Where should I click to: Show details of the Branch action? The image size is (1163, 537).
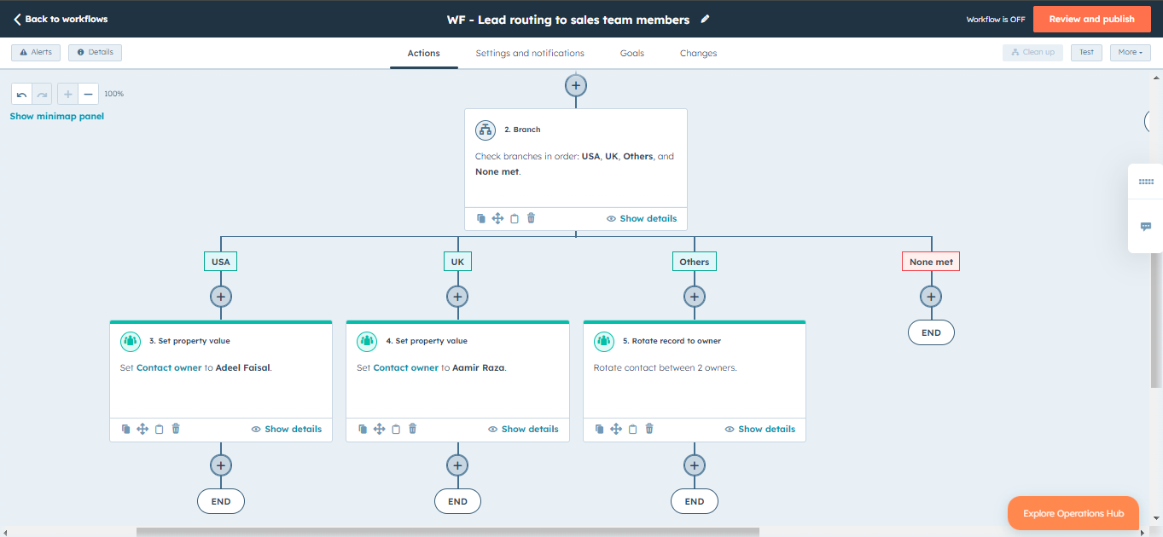click(x=641, y=218)
